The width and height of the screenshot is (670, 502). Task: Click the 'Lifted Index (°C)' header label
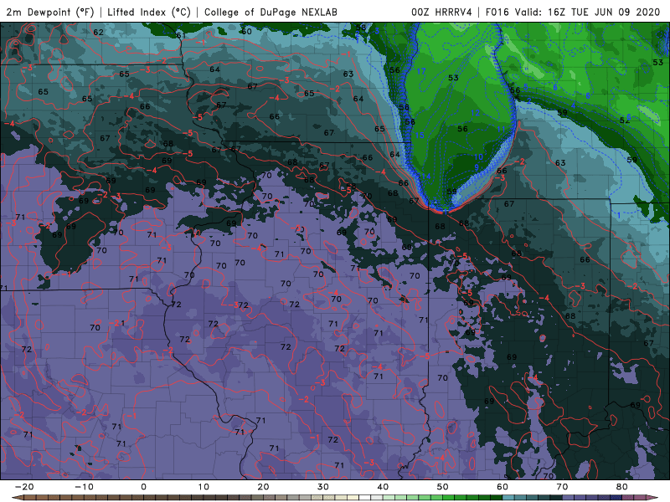(x=149, y=12)
